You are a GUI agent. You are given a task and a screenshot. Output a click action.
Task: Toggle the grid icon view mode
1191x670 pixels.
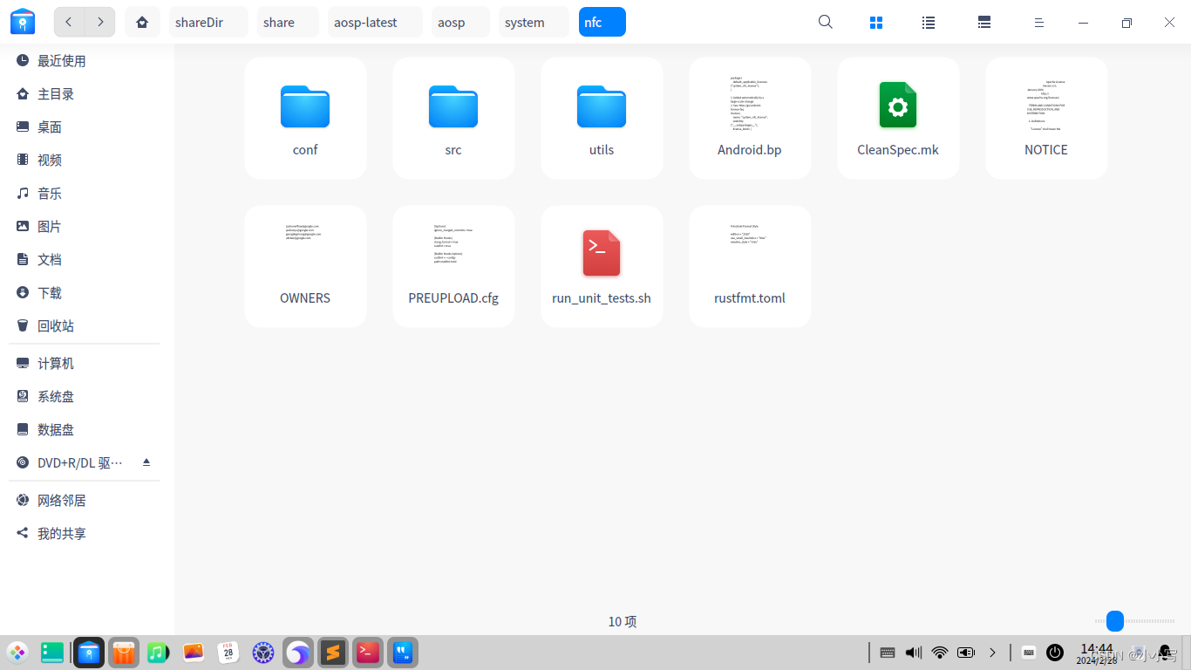pos(876,22)
